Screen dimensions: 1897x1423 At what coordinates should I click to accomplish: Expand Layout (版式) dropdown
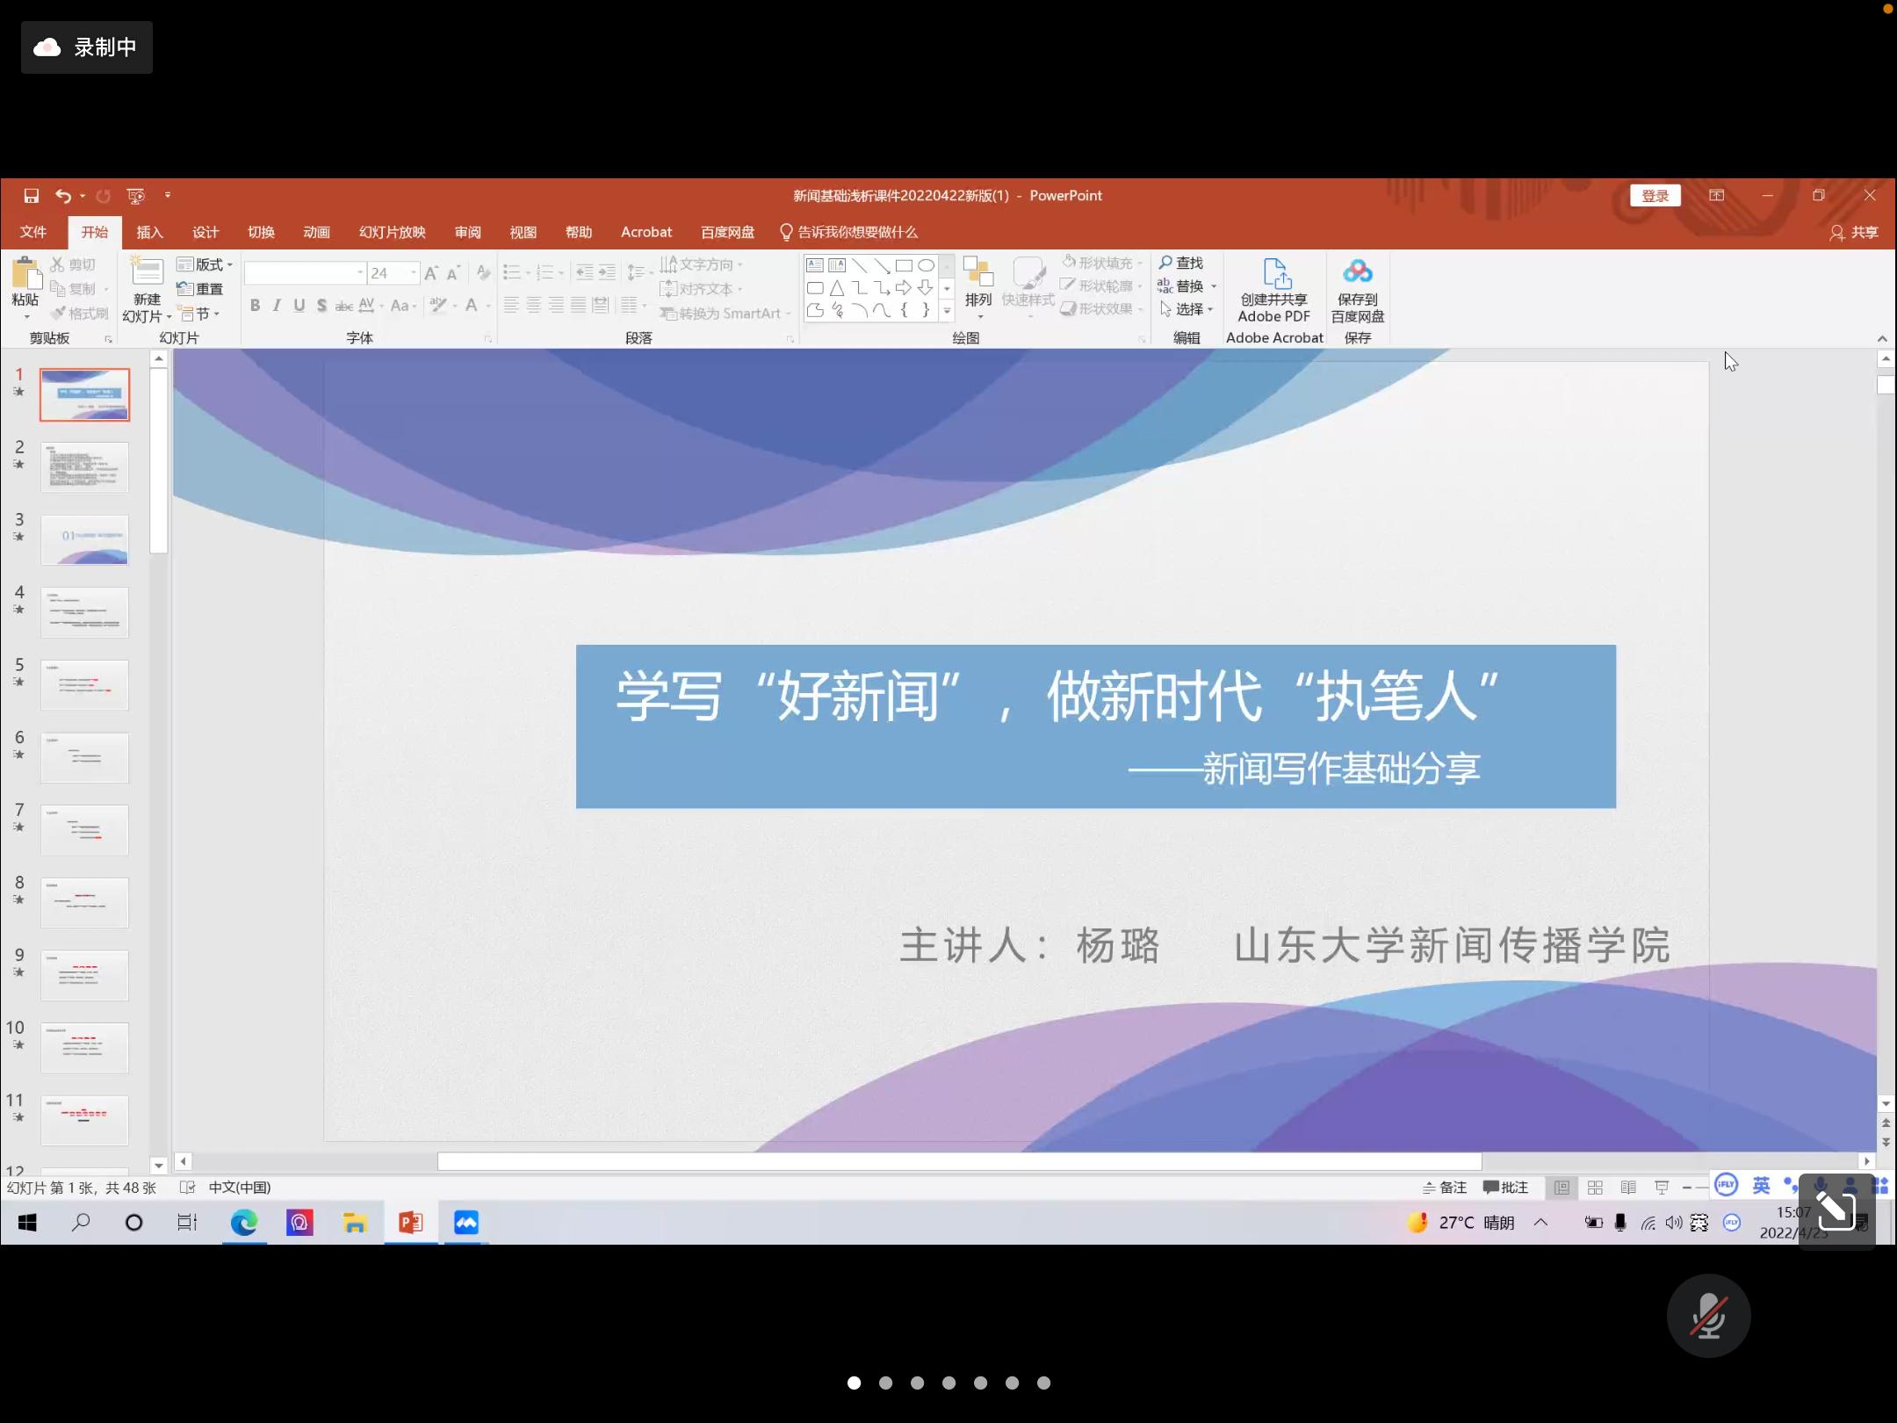coord(206,264)
